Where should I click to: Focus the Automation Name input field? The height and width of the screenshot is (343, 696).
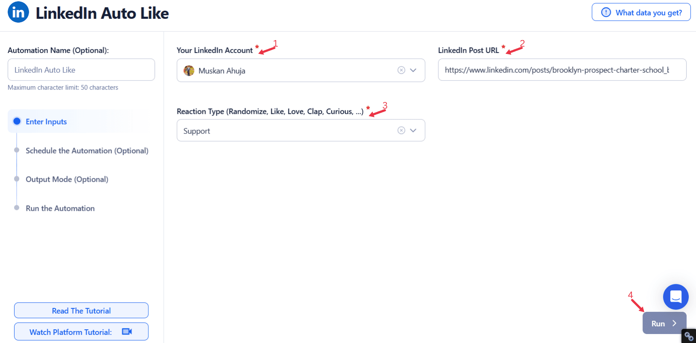(x=81, y=70)
